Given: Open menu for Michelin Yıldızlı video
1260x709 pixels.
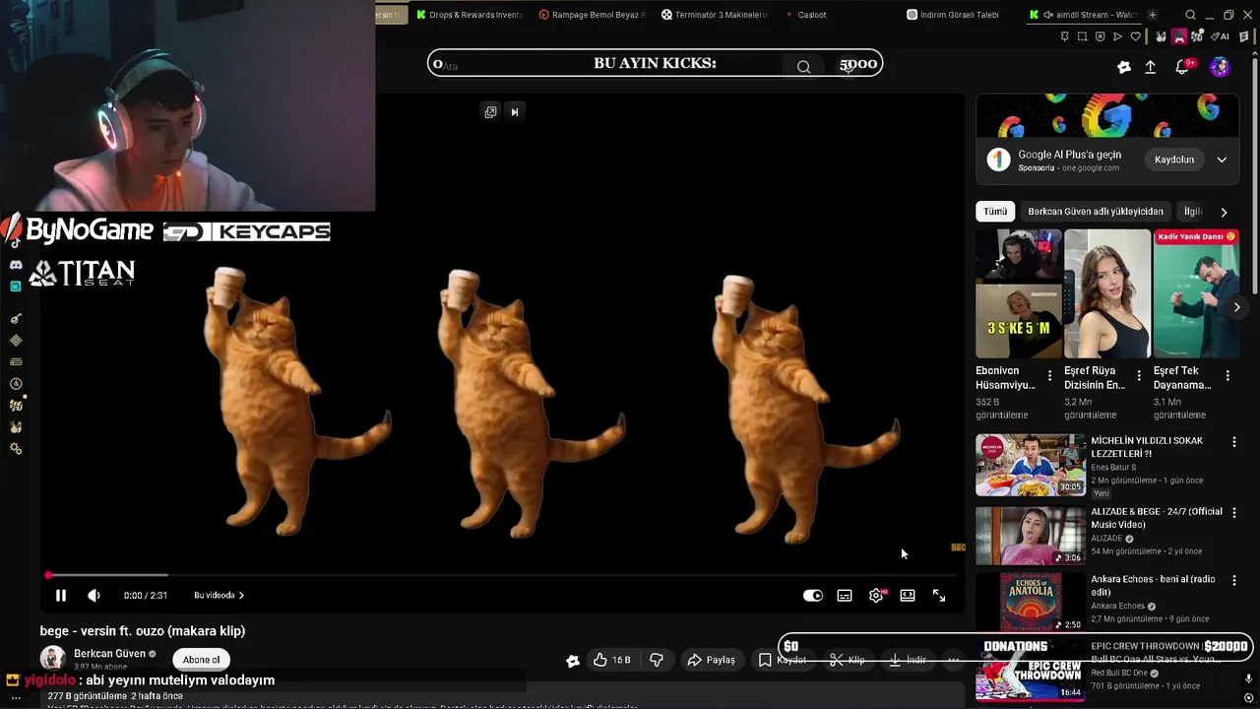Looking at the screenshot, I should 1233,442.
